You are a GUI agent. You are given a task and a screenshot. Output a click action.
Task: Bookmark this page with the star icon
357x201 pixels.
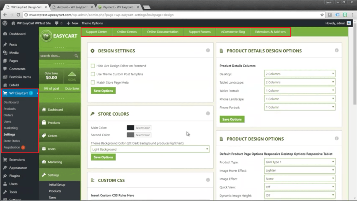(322, 15)
